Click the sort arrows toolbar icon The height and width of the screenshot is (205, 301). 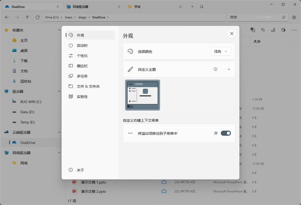click(x=263, y=30)
